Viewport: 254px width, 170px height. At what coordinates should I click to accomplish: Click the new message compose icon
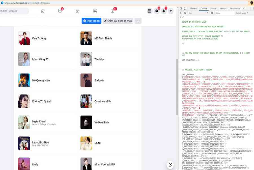coord(170,165)
